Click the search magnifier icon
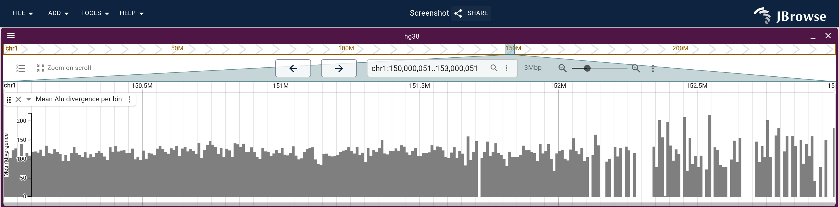The image size is (839, 207). 494,68
